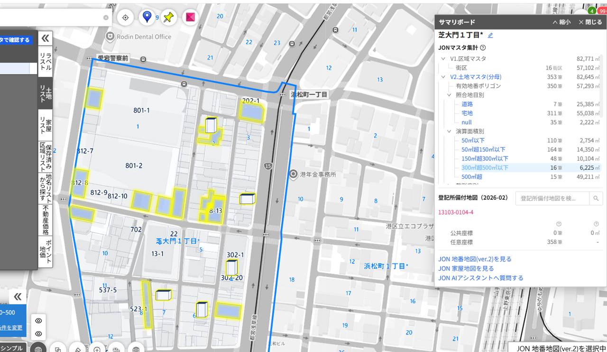The image size is (607, 352).
Task: Switch to the 土地リスト tab
Action: click(x=45, y=93)
